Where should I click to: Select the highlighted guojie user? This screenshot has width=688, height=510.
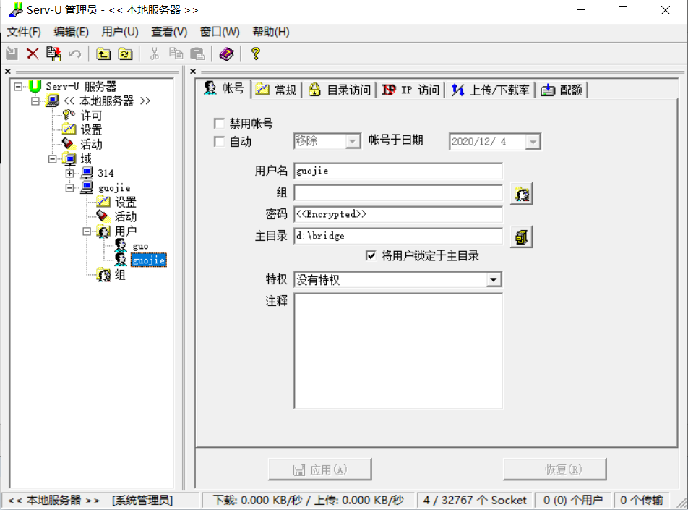tap(149, 260)
